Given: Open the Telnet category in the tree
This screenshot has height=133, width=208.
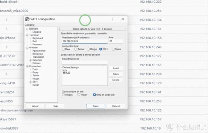Looking at the screenshot, I should 36,76.
